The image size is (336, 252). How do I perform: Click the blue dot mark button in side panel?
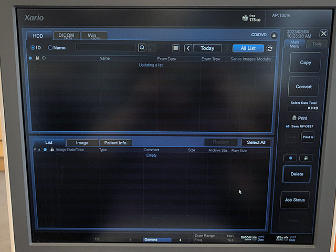(x=290, y=158)
